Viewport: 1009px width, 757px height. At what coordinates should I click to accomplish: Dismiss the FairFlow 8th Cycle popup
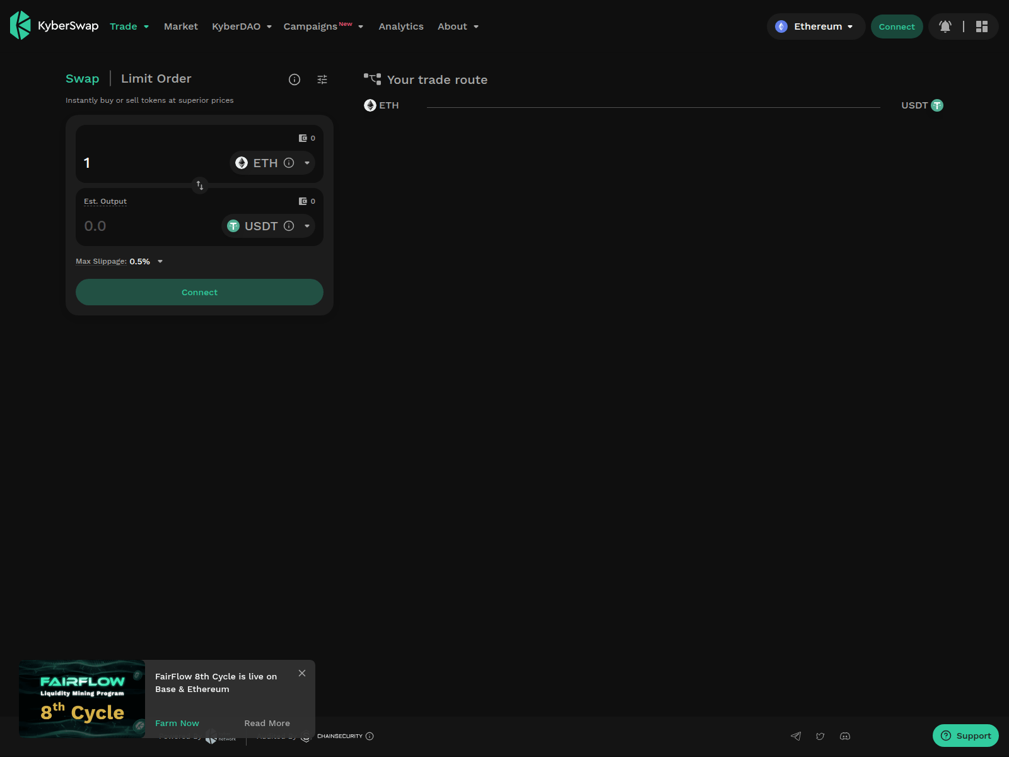point(302,673)
